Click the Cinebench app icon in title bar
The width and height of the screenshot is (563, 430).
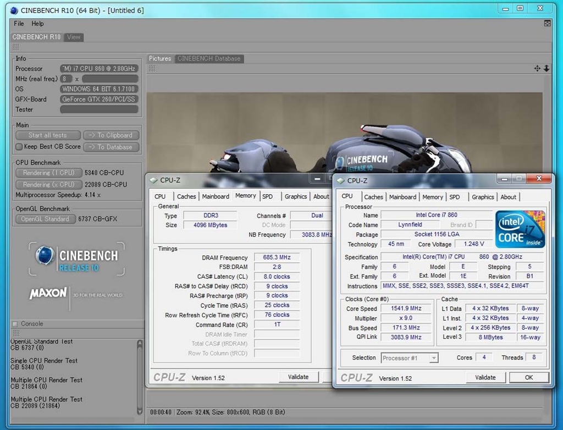tap(14, 10)
